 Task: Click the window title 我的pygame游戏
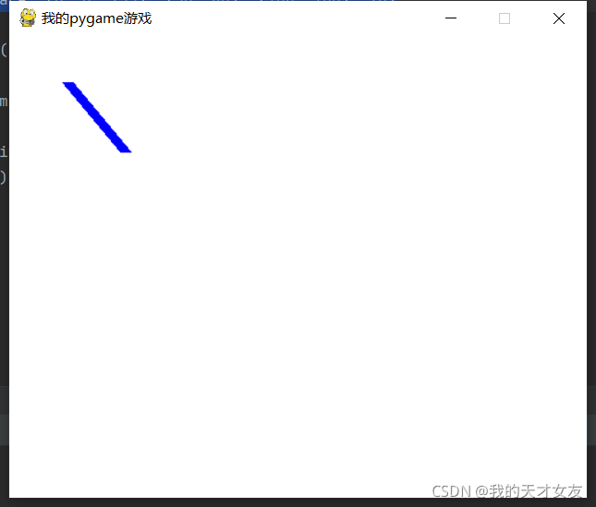[96, 18]
